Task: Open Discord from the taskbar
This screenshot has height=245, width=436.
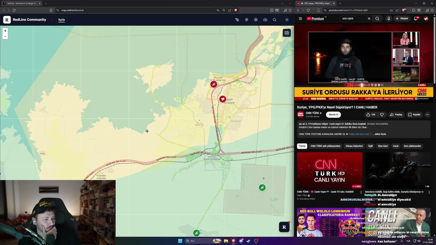Action: pos(241,241)
